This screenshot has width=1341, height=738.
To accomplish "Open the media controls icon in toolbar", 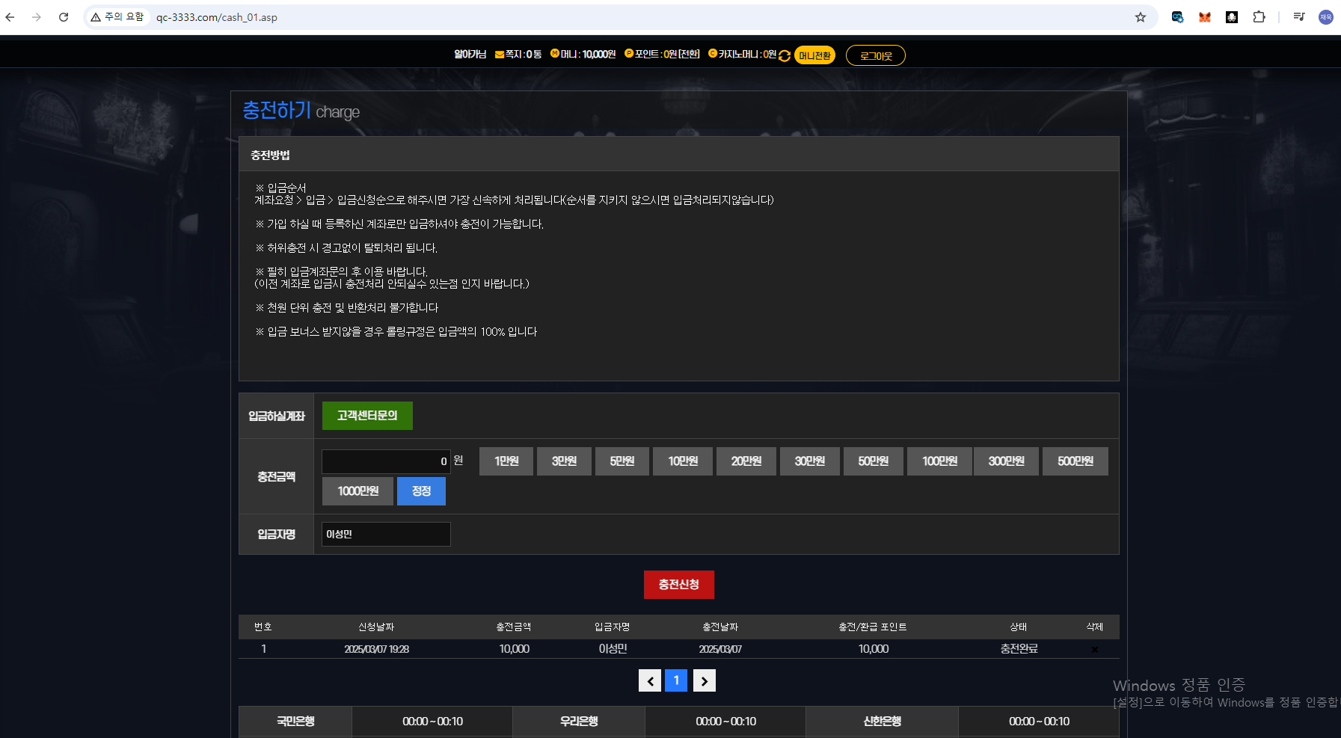I will (x=1299, y=17).
